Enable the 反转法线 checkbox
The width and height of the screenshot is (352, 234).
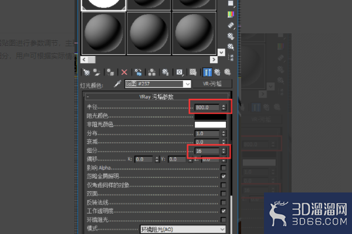pos(224,202)
